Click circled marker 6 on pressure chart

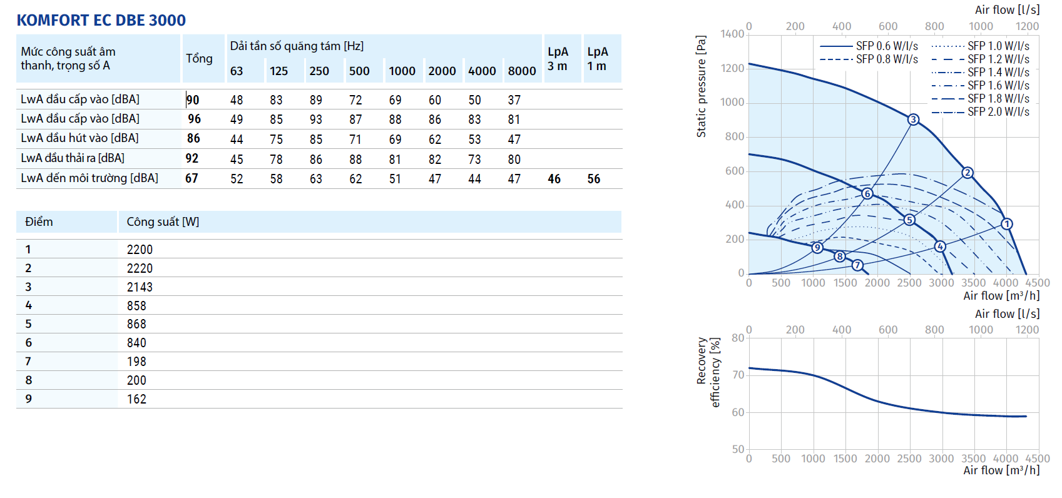point(867,193)
